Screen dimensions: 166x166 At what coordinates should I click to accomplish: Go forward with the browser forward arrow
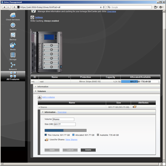[x=8, y=7]
